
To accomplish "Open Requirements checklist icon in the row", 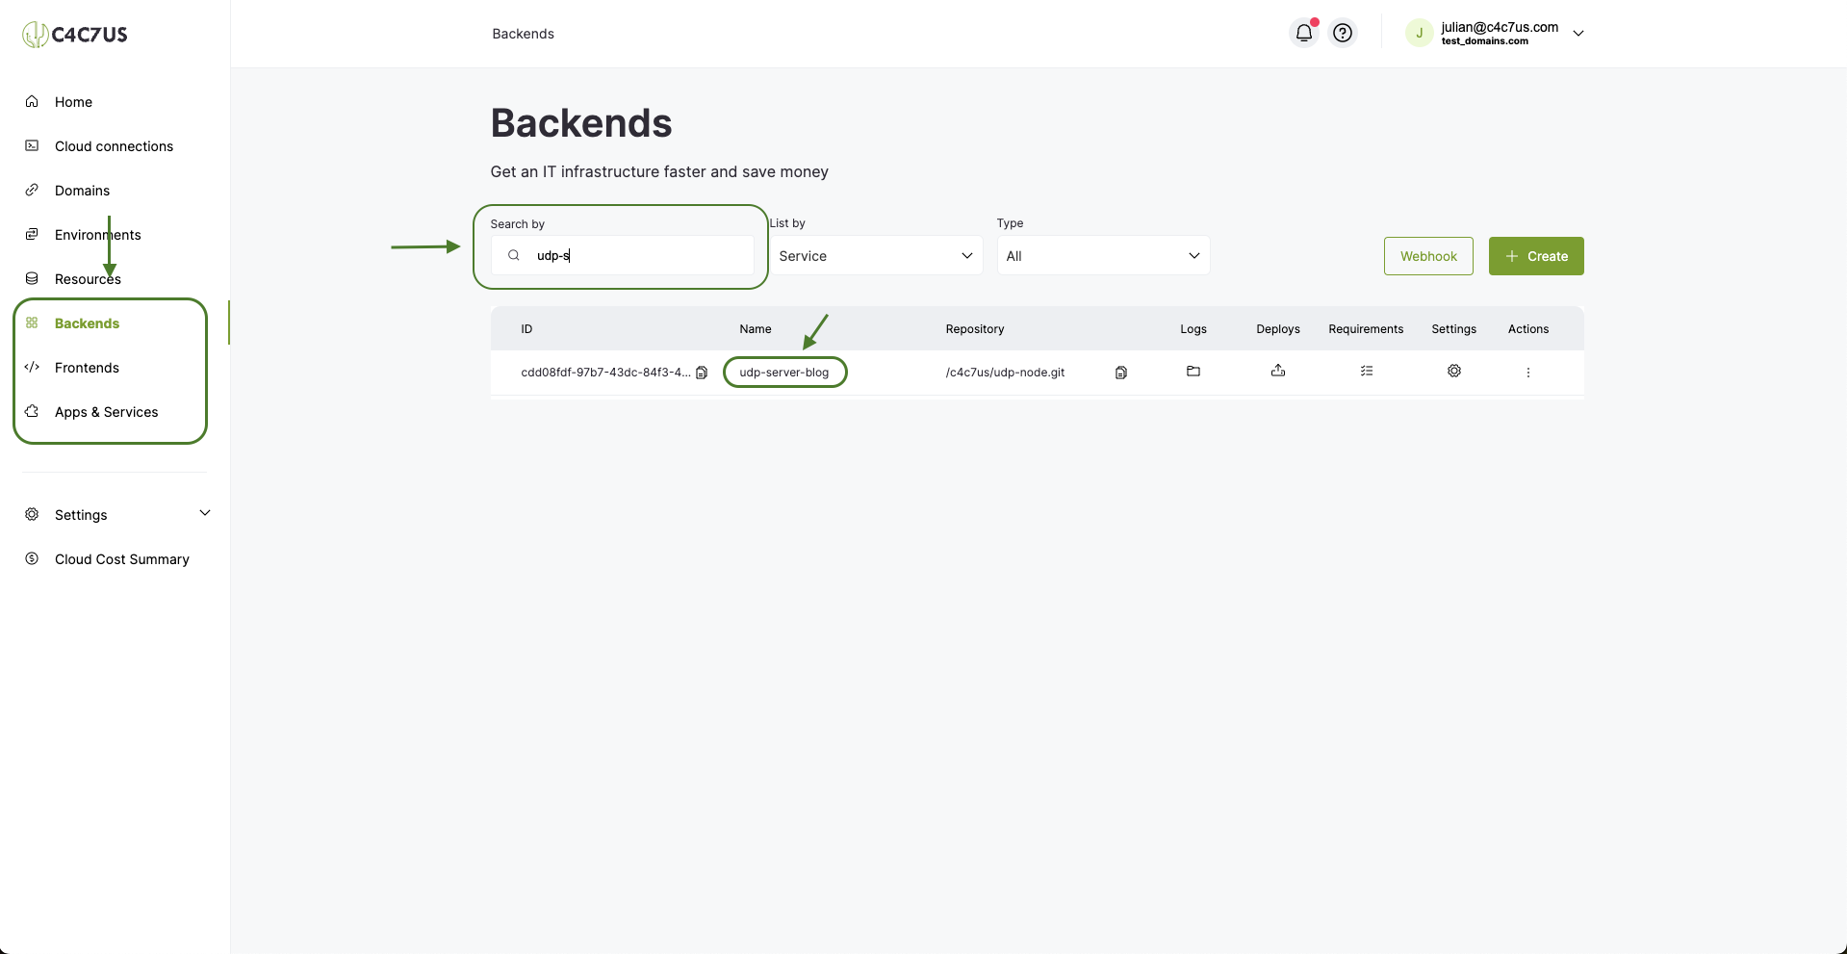I will [1367, 371].
